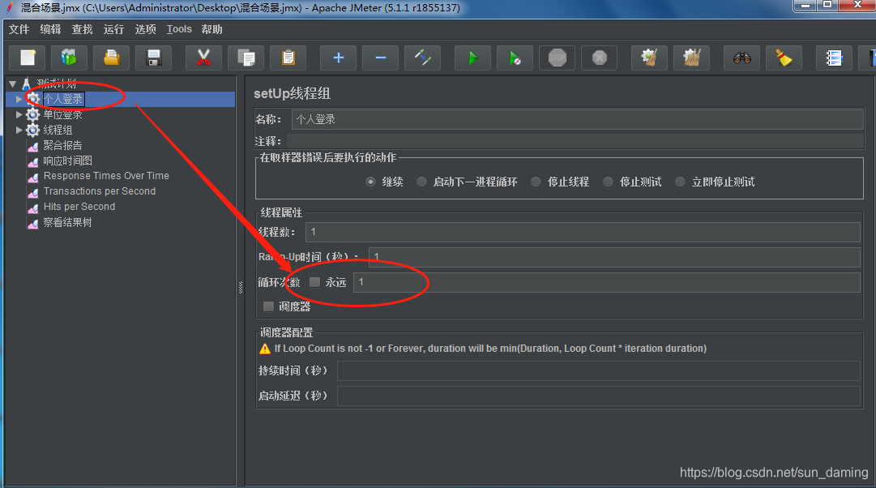
Task: Open Function Helper list icon
Action: tap(834, 58)
